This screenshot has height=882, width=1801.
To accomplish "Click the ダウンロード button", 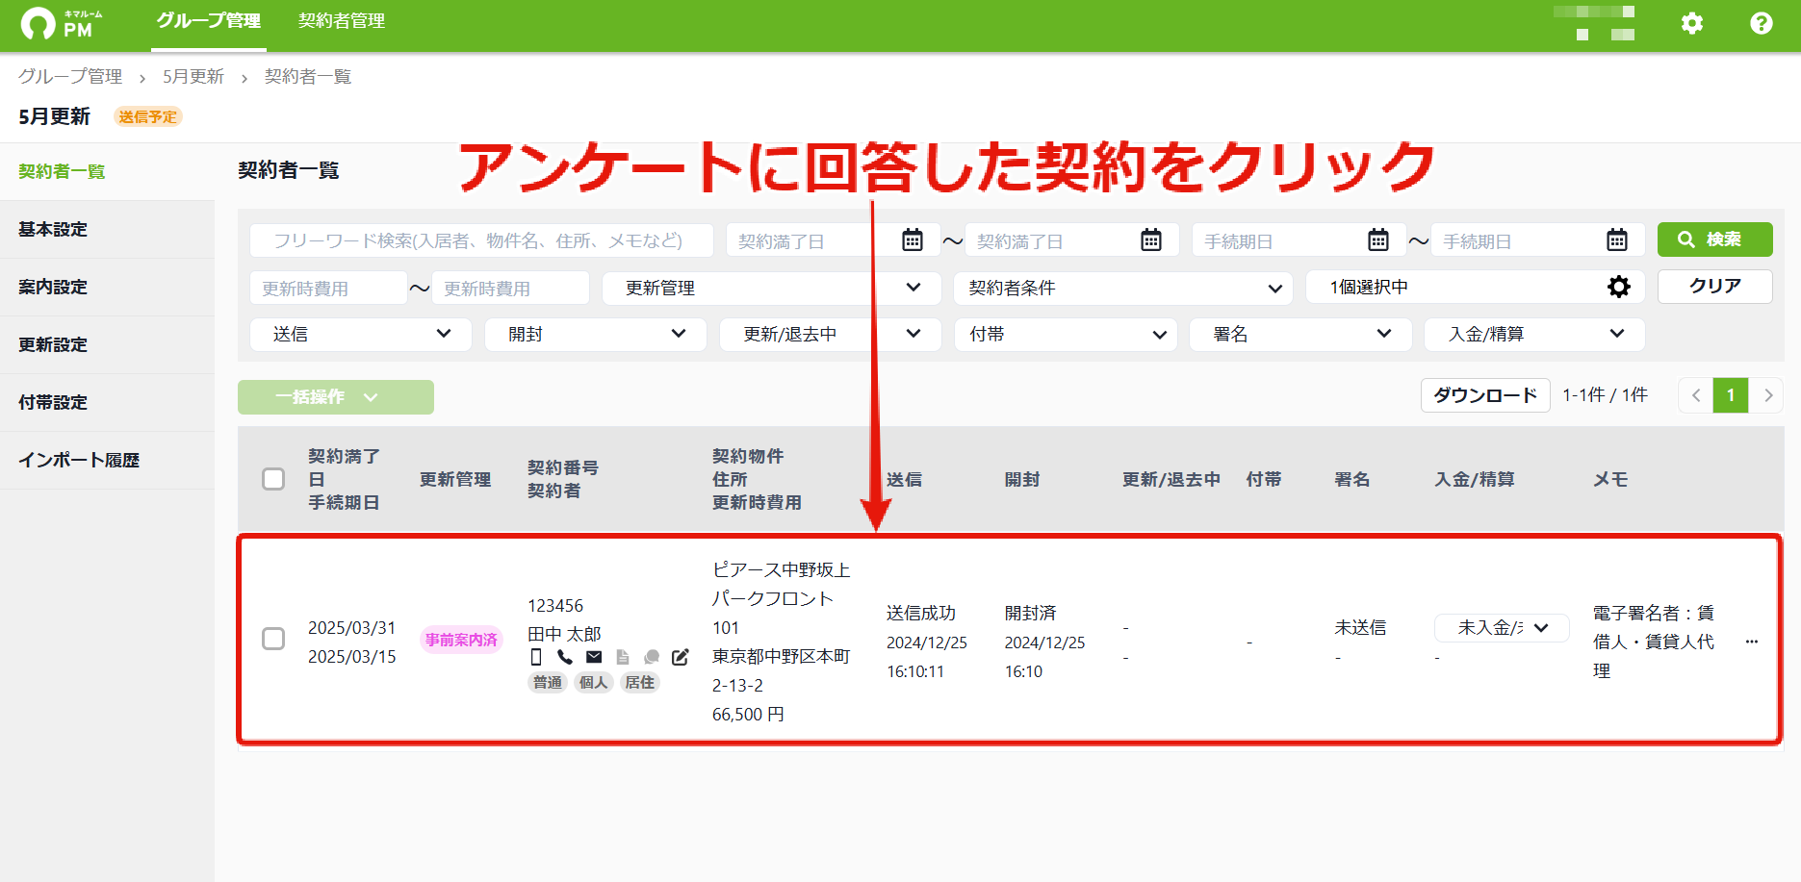I will click(x=1485, y=395).
